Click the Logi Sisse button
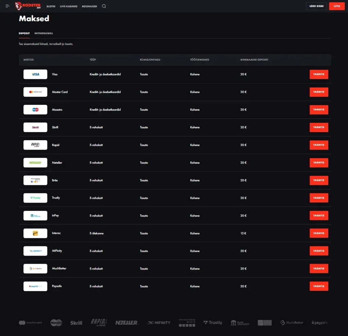348x336 pixels. [316, 6]
